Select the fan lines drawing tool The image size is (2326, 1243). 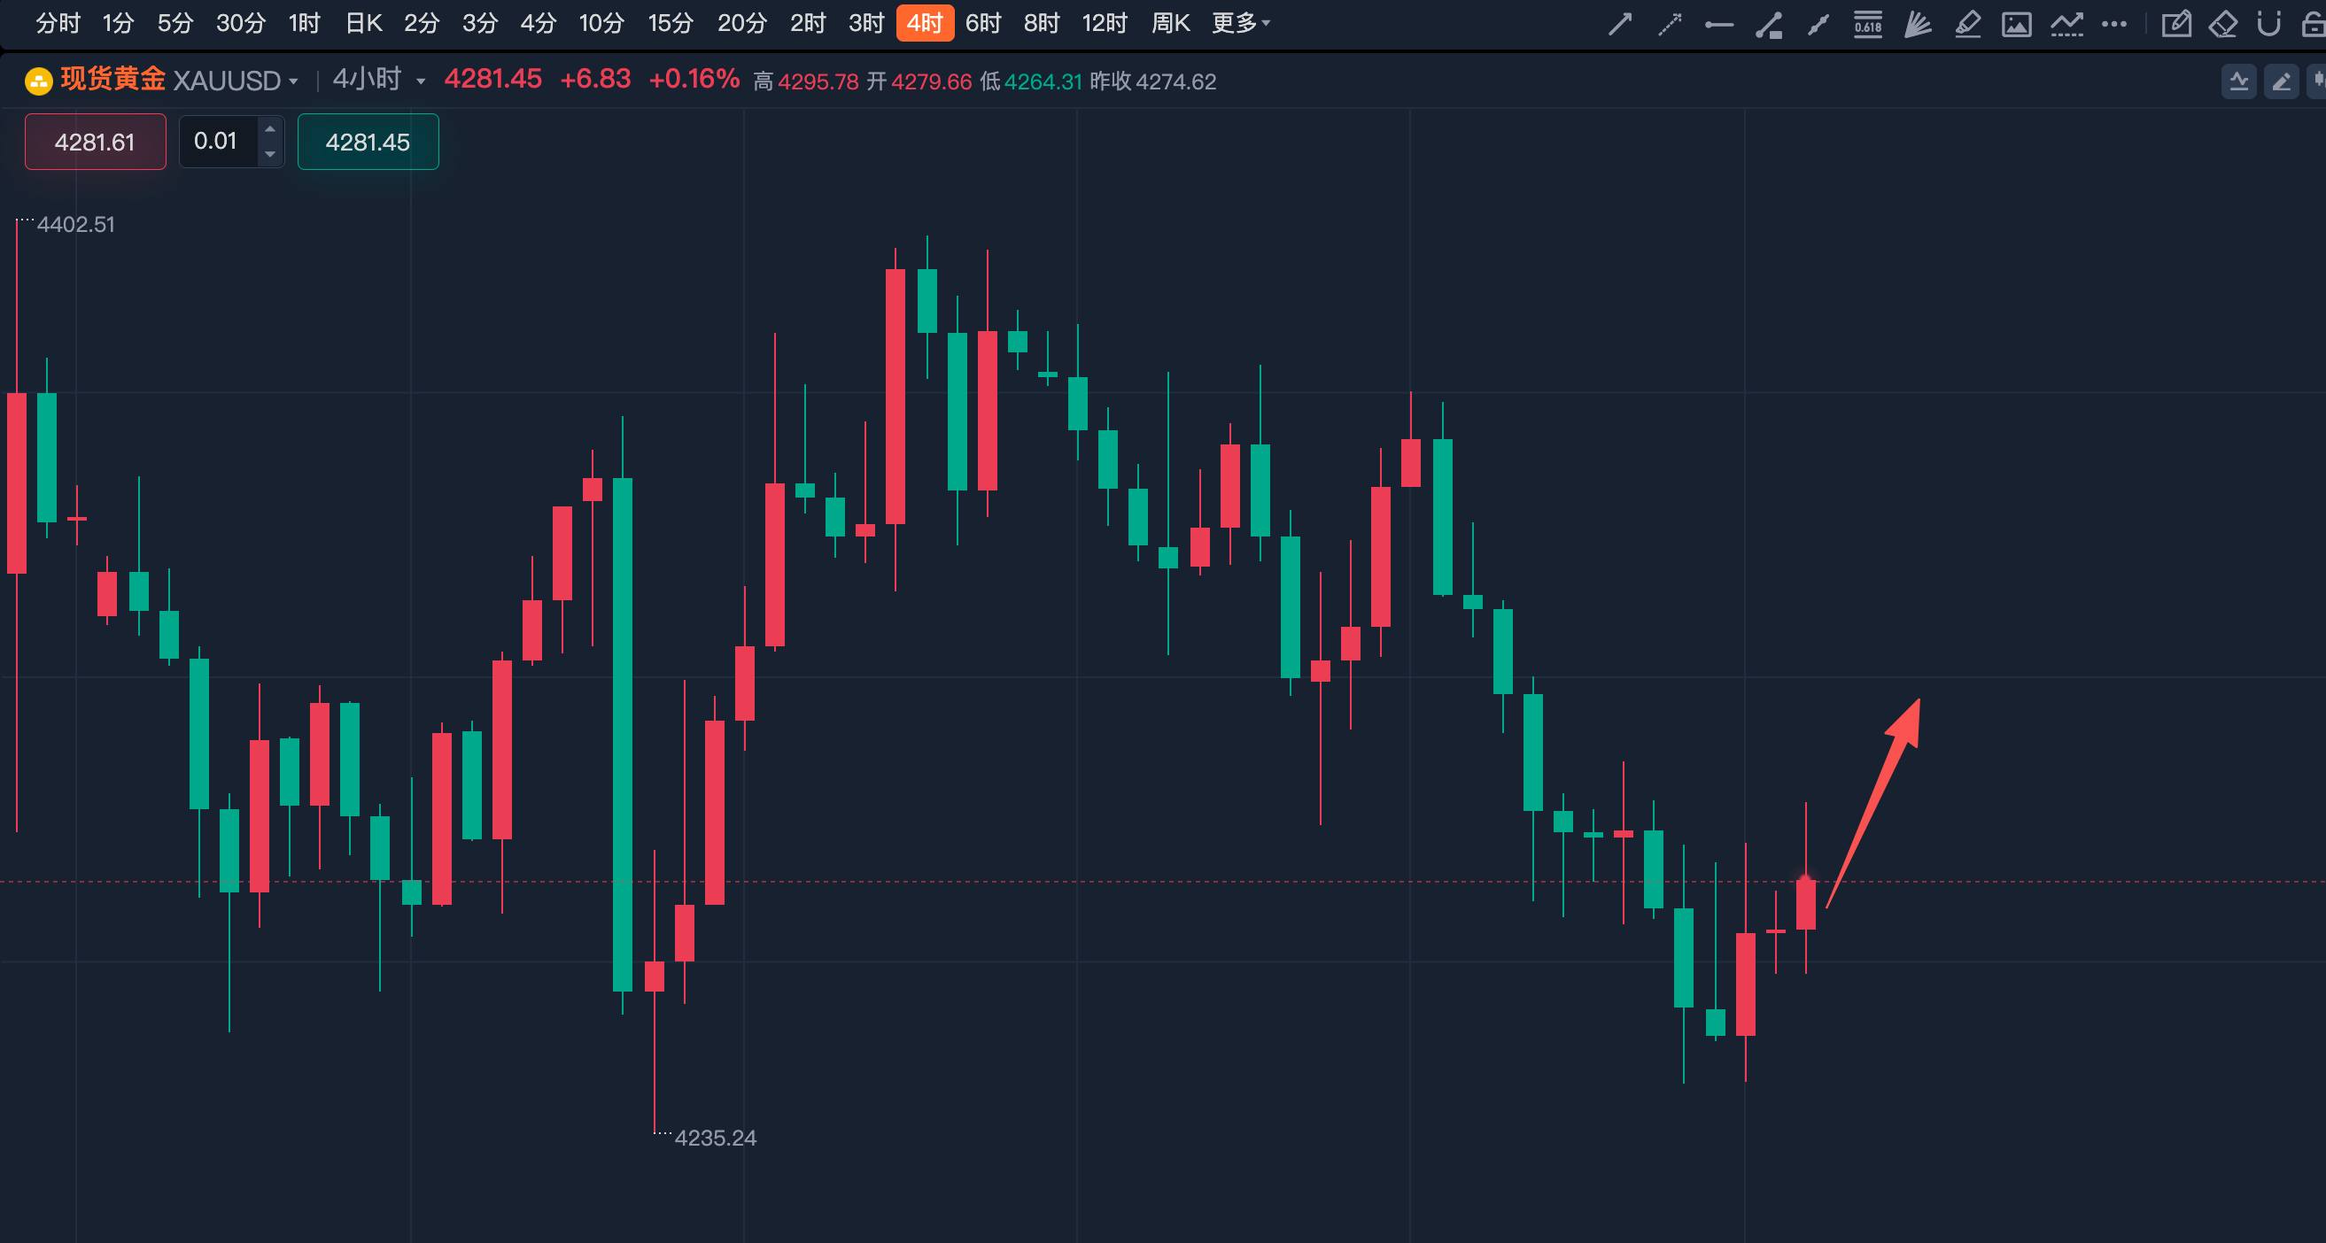coord(1917,25)
